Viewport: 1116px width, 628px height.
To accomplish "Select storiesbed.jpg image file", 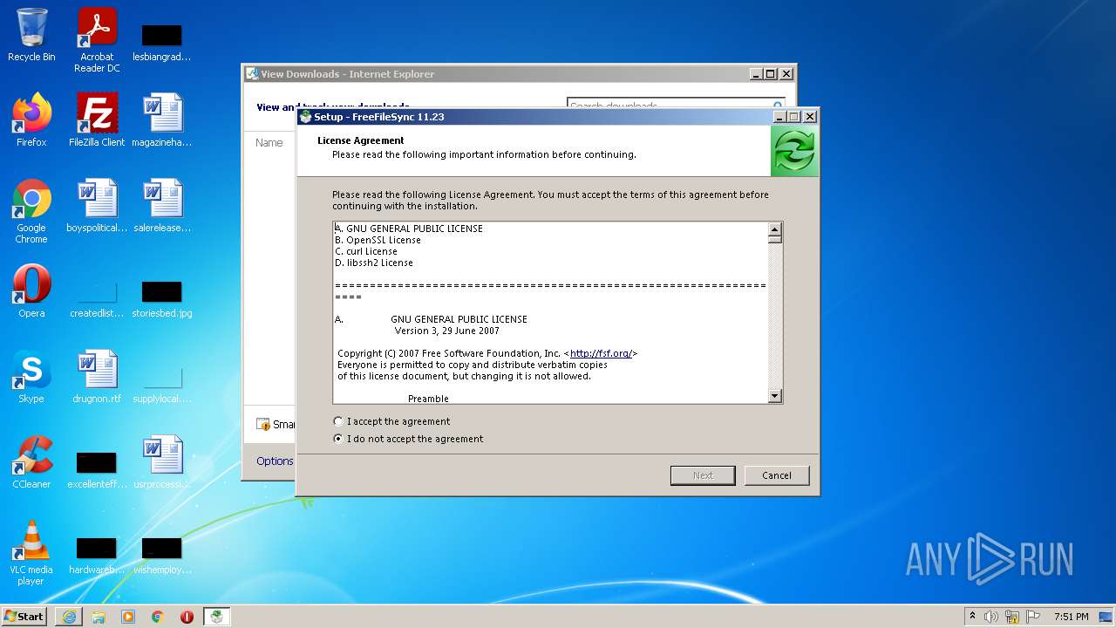I will 162,298.
